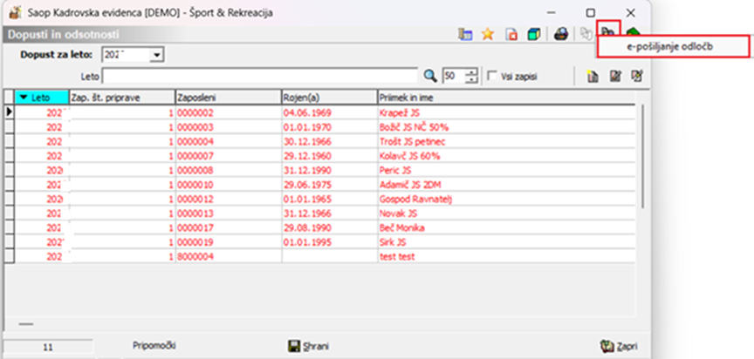Click the Zaposleni column header
Viewport: 754px width, 359px height.
coord(229,98)
